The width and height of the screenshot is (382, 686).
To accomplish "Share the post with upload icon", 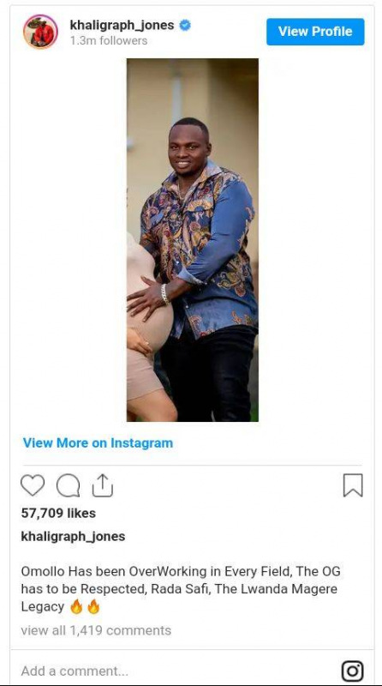I will (103, 485).
